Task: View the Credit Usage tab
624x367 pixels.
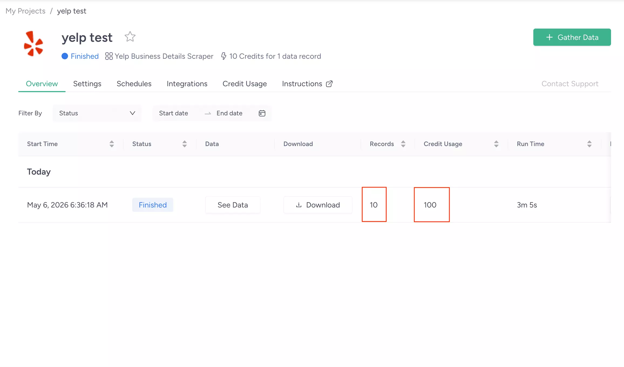Action: [x=245, y=84]
